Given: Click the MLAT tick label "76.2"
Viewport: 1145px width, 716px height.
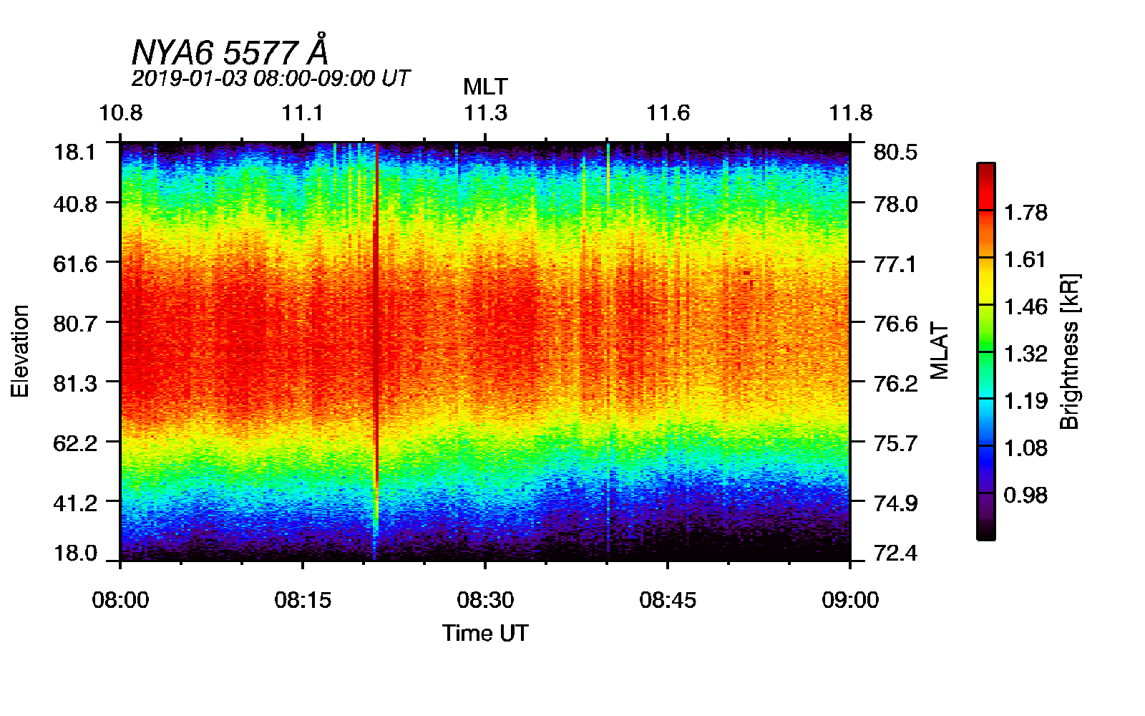Looking at the screenshot, I should (x=895, y=384).
